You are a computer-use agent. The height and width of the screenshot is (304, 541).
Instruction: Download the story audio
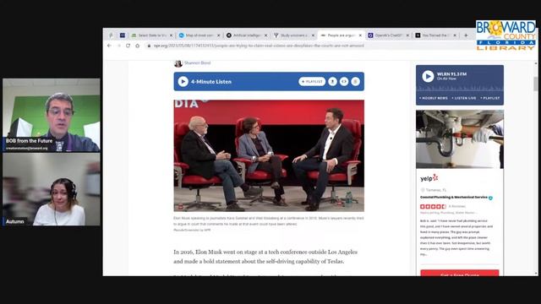[x=332, y=81]
